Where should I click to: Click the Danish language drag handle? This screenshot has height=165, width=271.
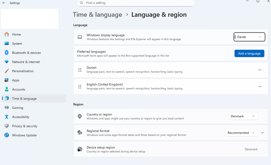coord(80,70)
